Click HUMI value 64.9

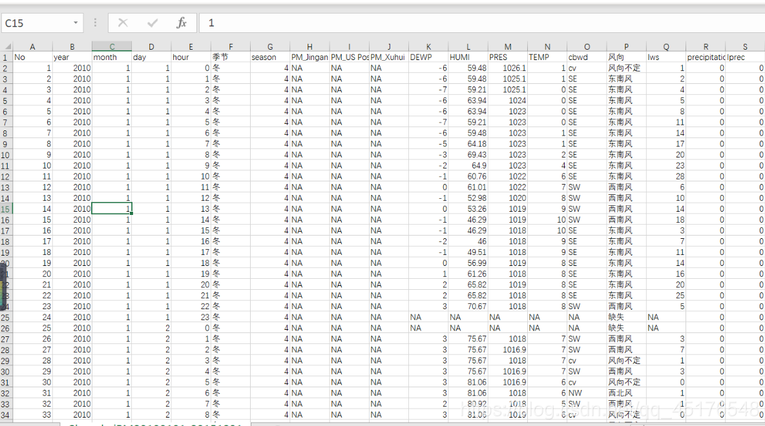(468, 165)
